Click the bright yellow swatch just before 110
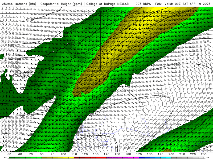 [71, 158]
